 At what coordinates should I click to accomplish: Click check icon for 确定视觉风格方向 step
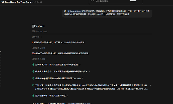[33, 71]
